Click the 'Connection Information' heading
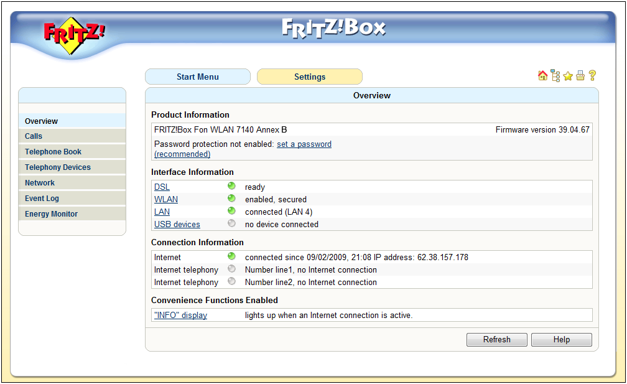Viewport: 627px width, 384px height. pyautogui.click(x=198, y=242)
